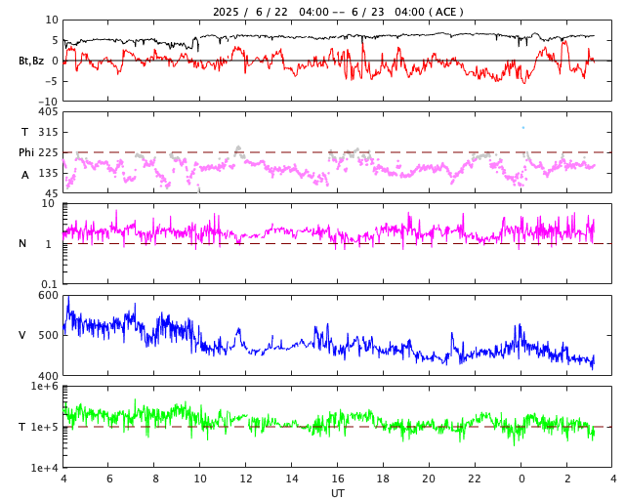Screen dimensions: 625x500
Task: Click the 'UT' x-axis label
Action: [337, 493]
